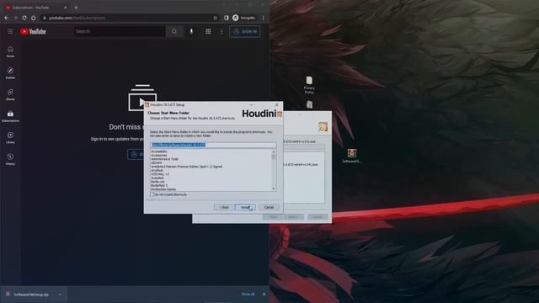Open History in the YouTube sidebar

(10, 159)
